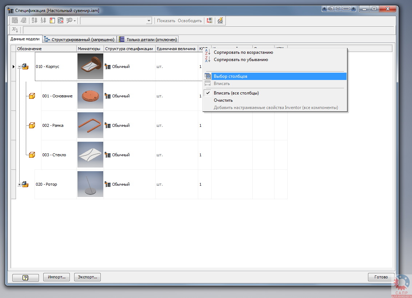Click the 1-3 renumber items toolbar icon

click(x=43, y=20)
